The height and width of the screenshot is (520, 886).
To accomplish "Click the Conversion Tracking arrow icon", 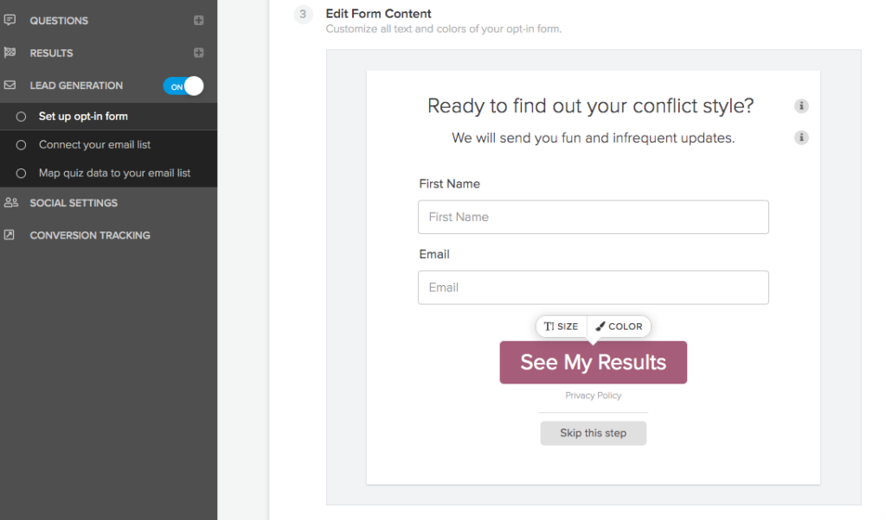I will coord(9,235).
